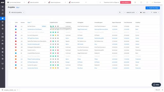Screen dimensions: 164x92
Task: Open the notification bell icon
Action: 147,2
